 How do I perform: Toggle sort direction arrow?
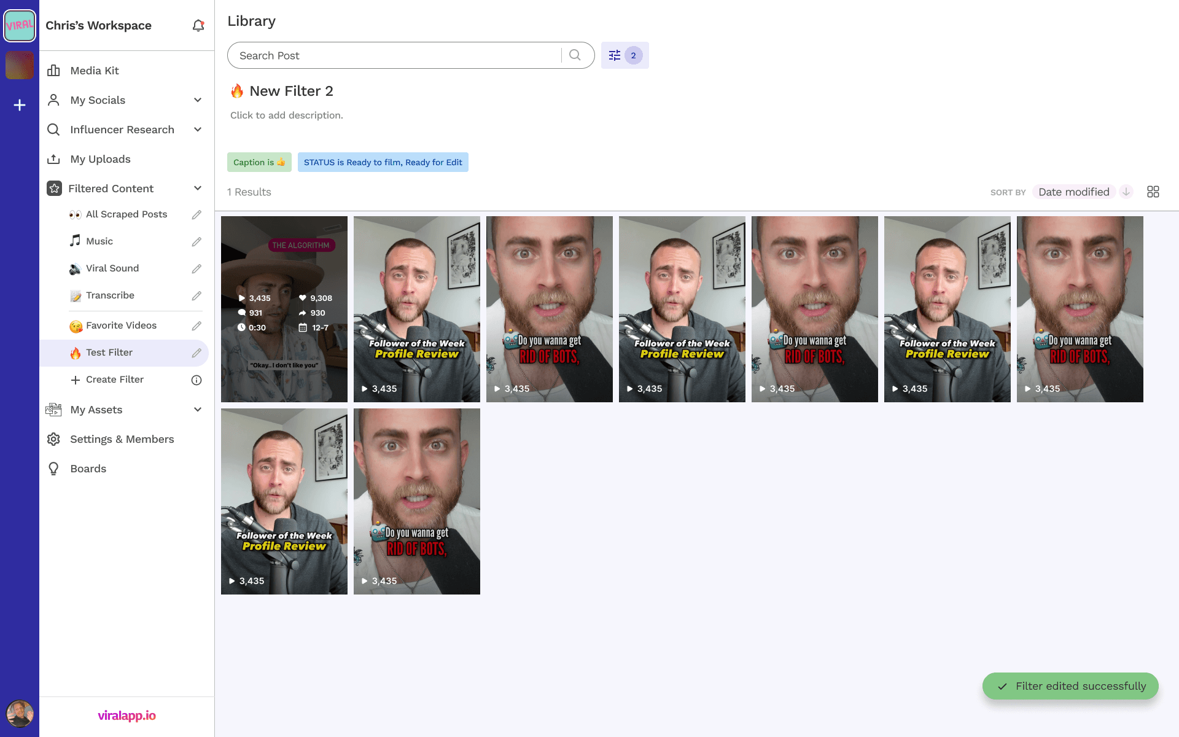pos(1126,192)
